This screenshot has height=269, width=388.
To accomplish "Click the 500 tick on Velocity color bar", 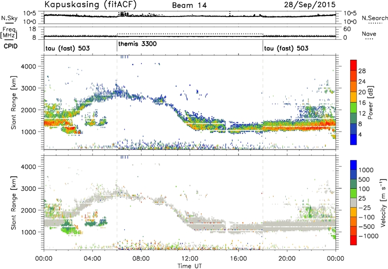I will click(365, 179).
